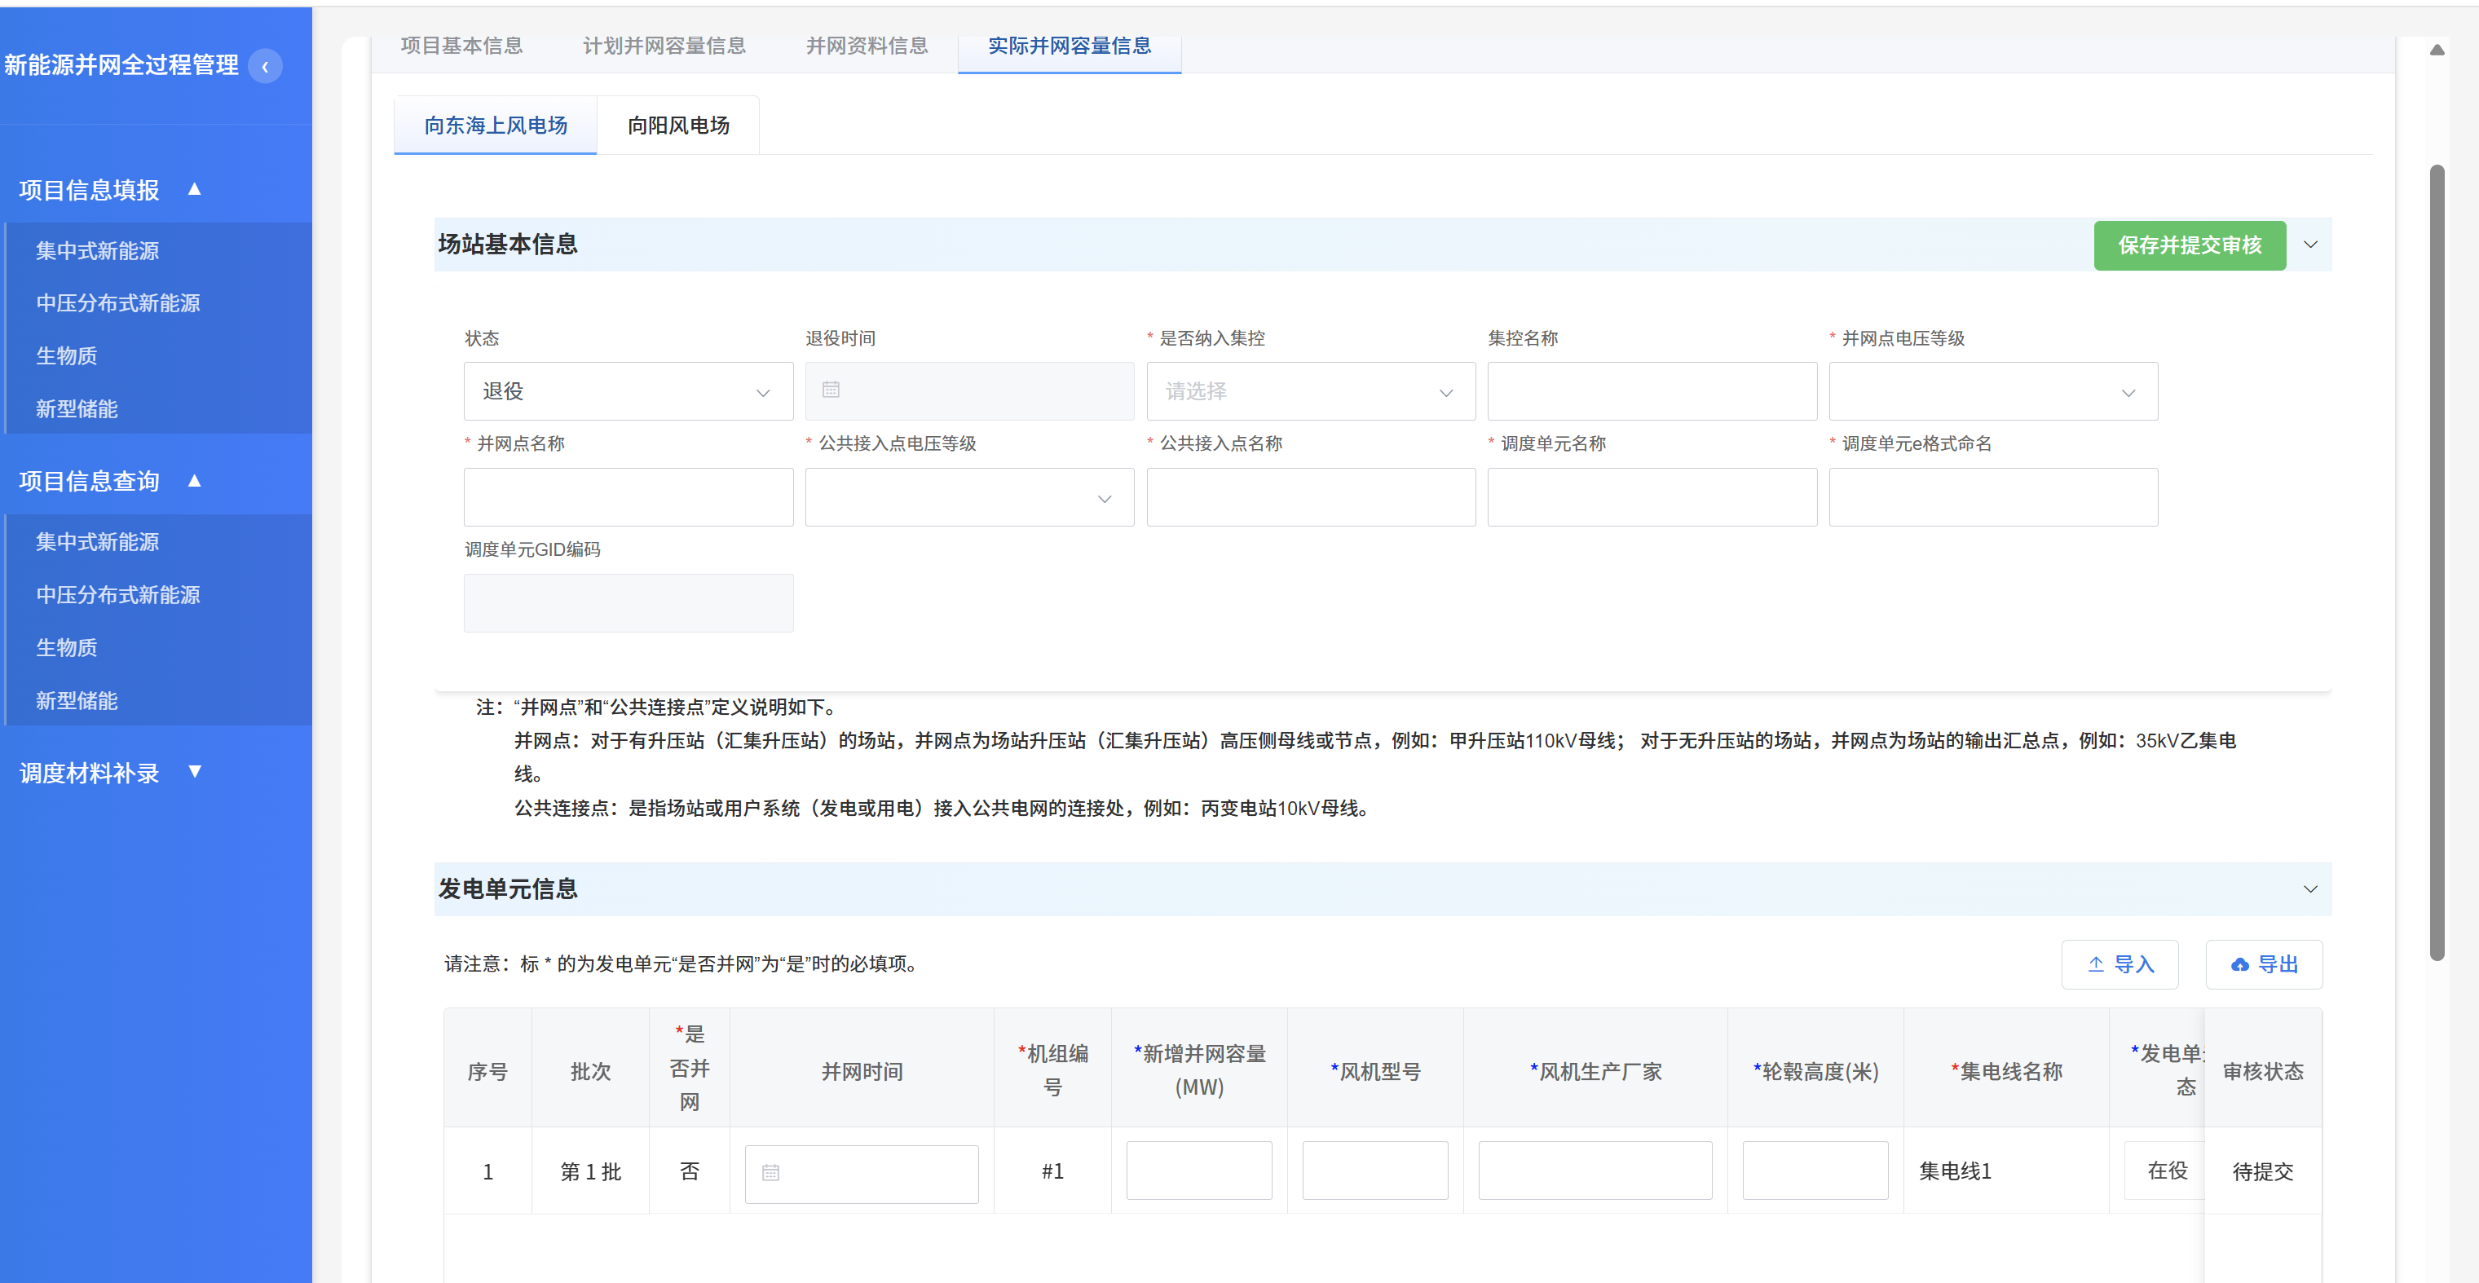Collapse the 场站基本信息 section chevron
Viewport: 2479px width, 1283px height.
2310,245
